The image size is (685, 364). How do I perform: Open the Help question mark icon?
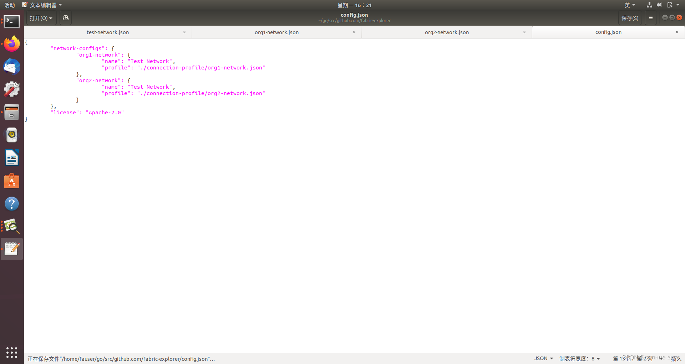12,204
